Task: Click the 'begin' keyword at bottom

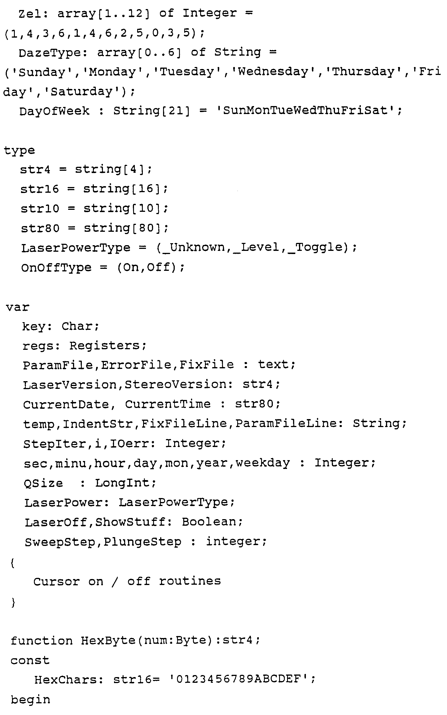Action: 30,700
